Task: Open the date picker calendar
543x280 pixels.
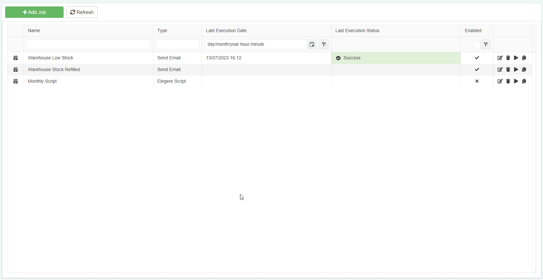Action: [312, 44]
